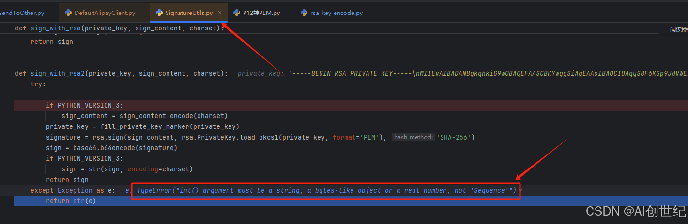Click the hash_method parameter hint
The height and width of the screenshot is (224, 688).
[413, 137]
